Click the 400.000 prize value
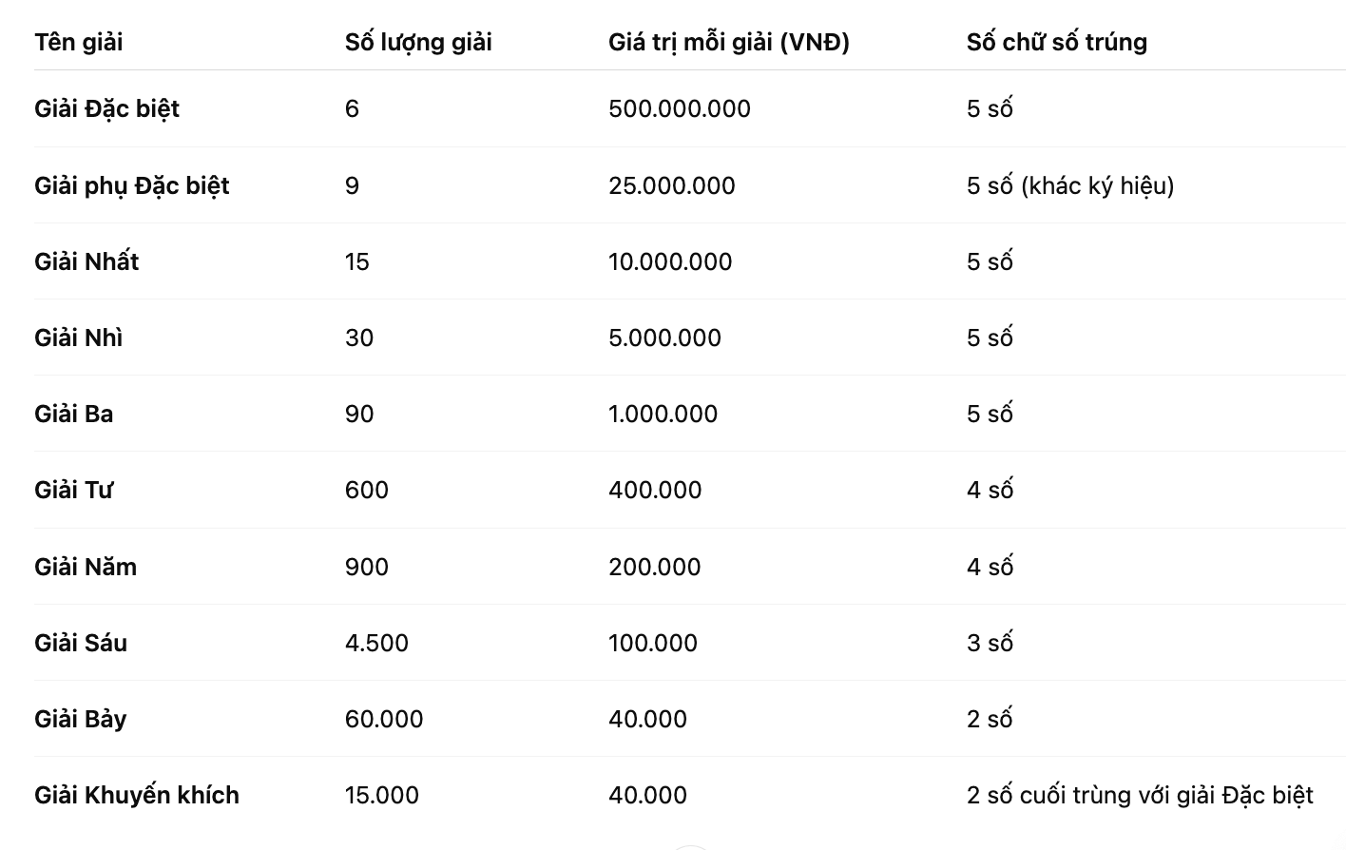1346x850 pixels. [x=655, y=490]
